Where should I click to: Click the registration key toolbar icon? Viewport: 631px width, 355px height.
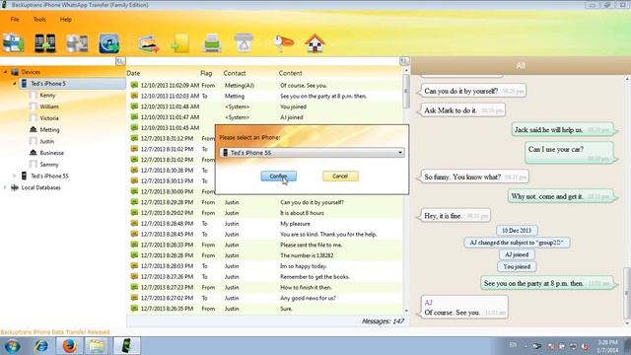click(x=283, y=43)
